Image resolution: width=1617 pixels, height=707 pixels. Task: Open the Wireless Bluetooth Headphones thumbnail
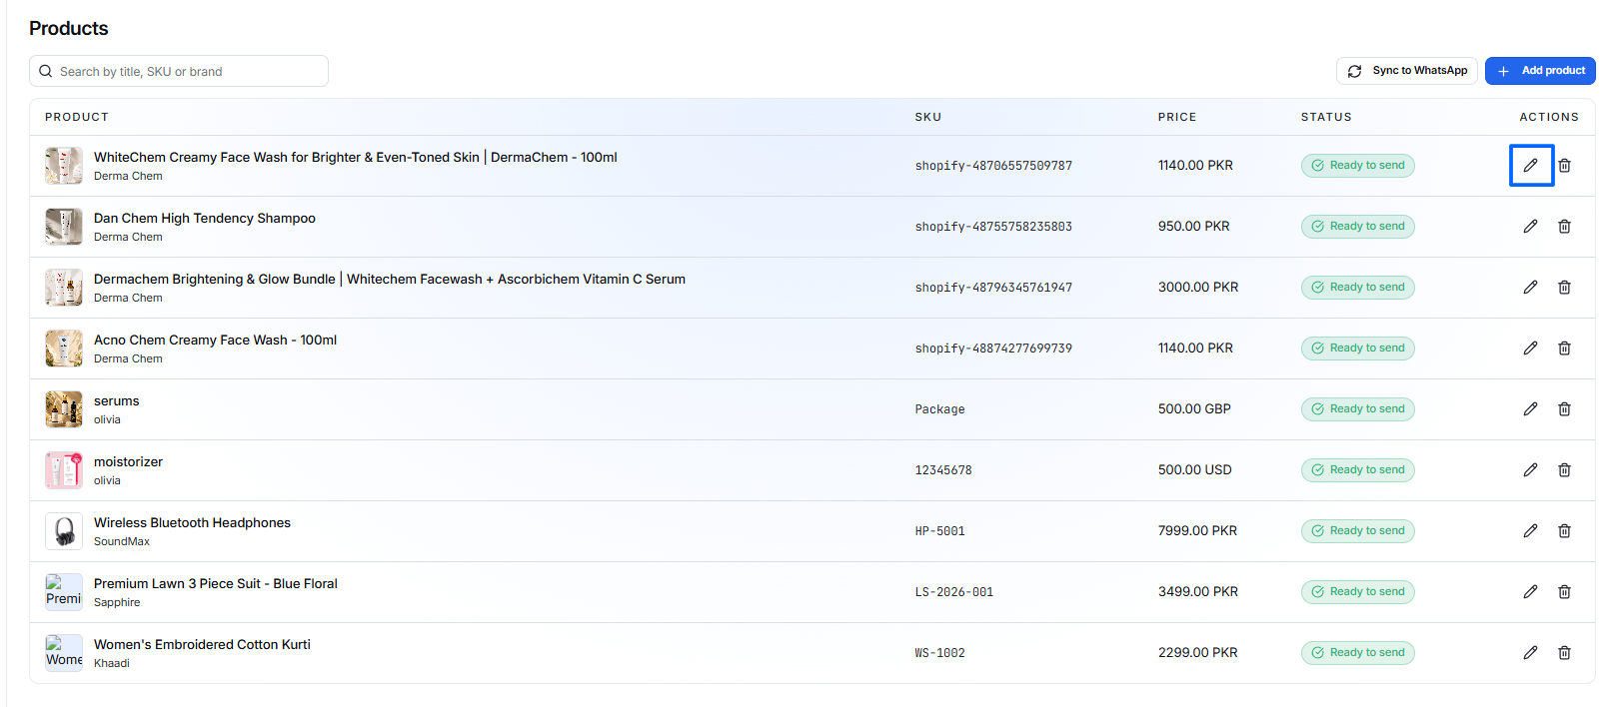[64, 531]
